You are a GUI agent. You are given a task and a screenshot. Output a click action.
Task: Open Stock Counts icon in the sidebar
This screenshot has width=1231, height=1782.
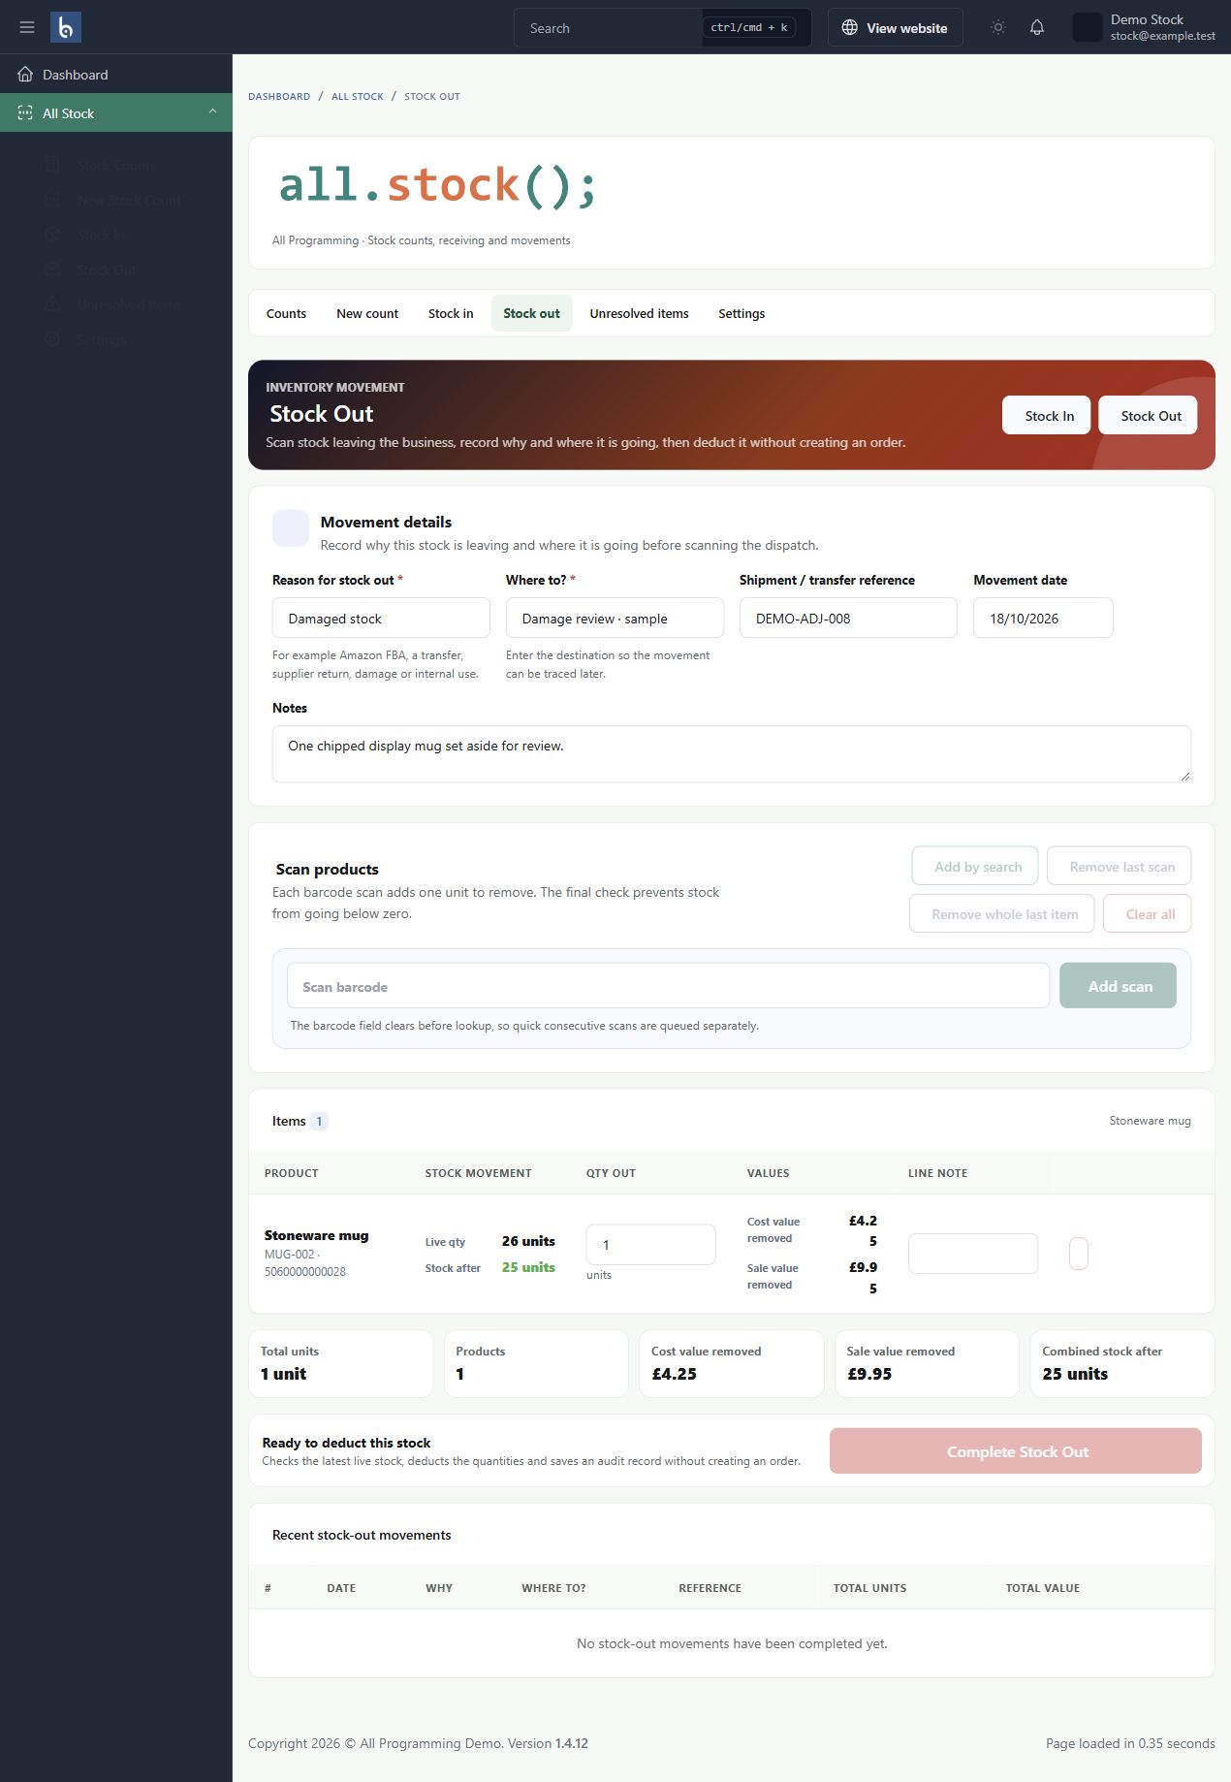pyautogui.click(x=53, y=166)
